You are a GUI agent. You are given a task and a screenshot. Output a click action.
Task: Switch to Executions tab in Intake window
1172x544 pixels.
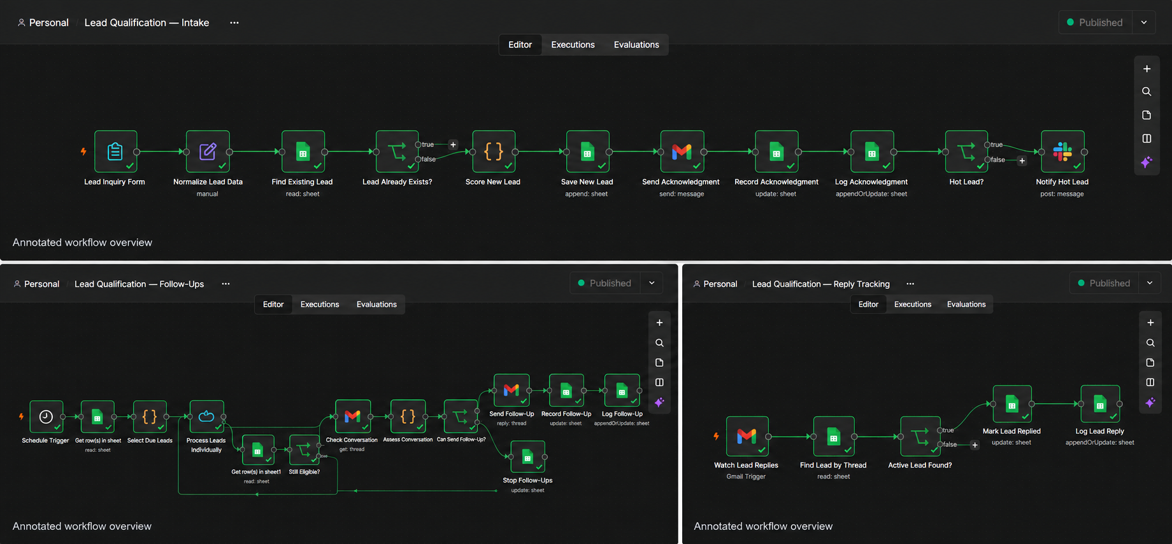point(573,45)
